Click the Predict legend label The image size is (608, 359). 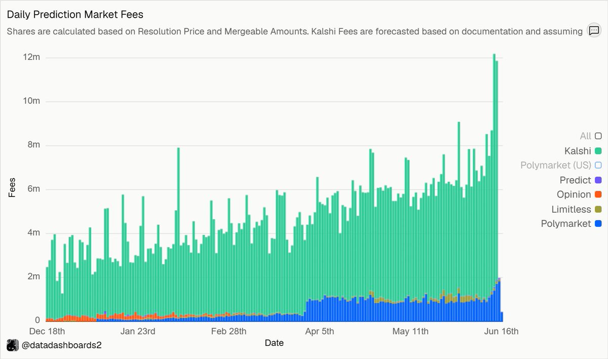576,180
